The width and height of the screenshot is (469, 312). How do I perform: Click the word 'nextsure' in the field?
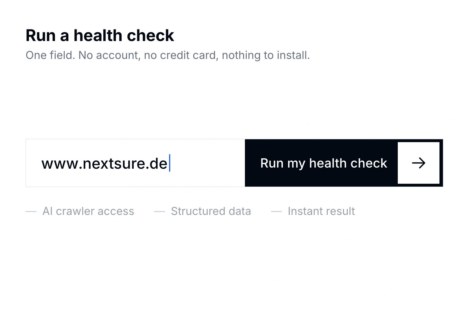click(114, 164)
